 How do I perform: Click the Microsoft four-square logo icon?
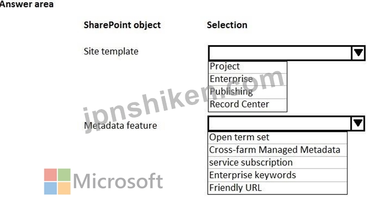pyautogui.click(x=57, y=181)
